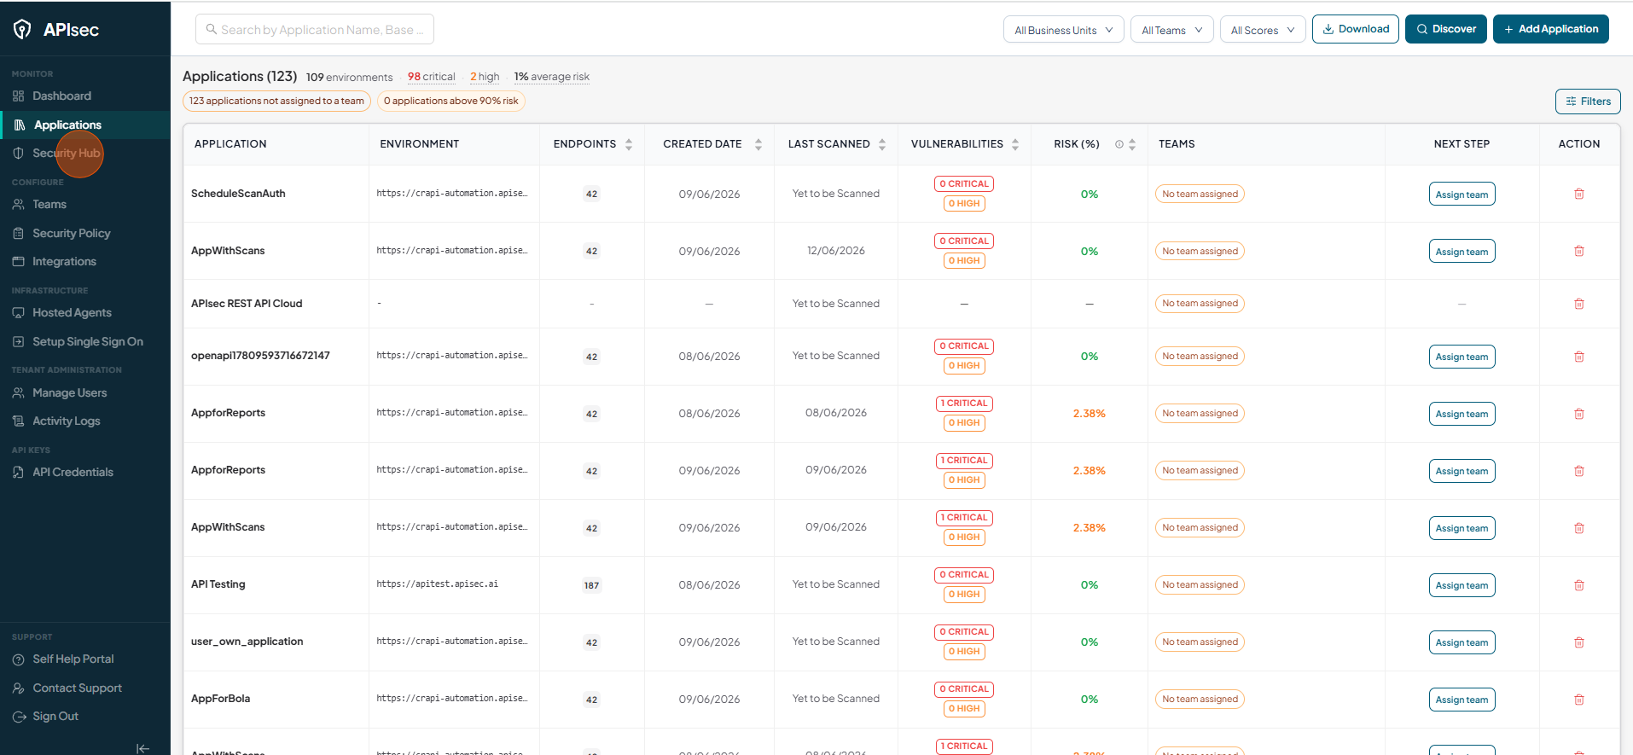Sort by Last Scanned column
Screen dimensions: 1633x755
coord(882,144)
